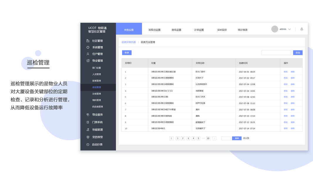Image resolution: width=313 pixels, height=176 pixels.
Task: Open 人员管理 submenu item
Action: point(97,74)
